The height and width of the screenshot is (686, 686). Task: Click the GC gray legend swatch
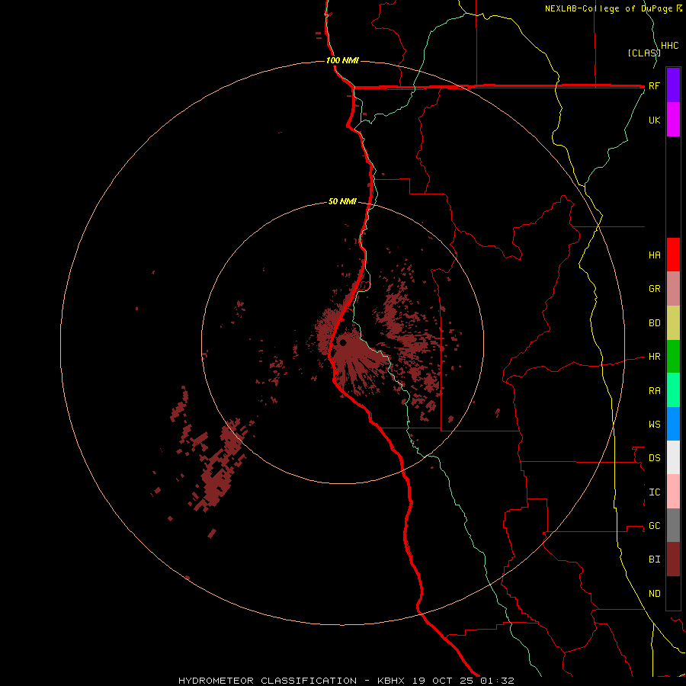click(x=673, y=525)
